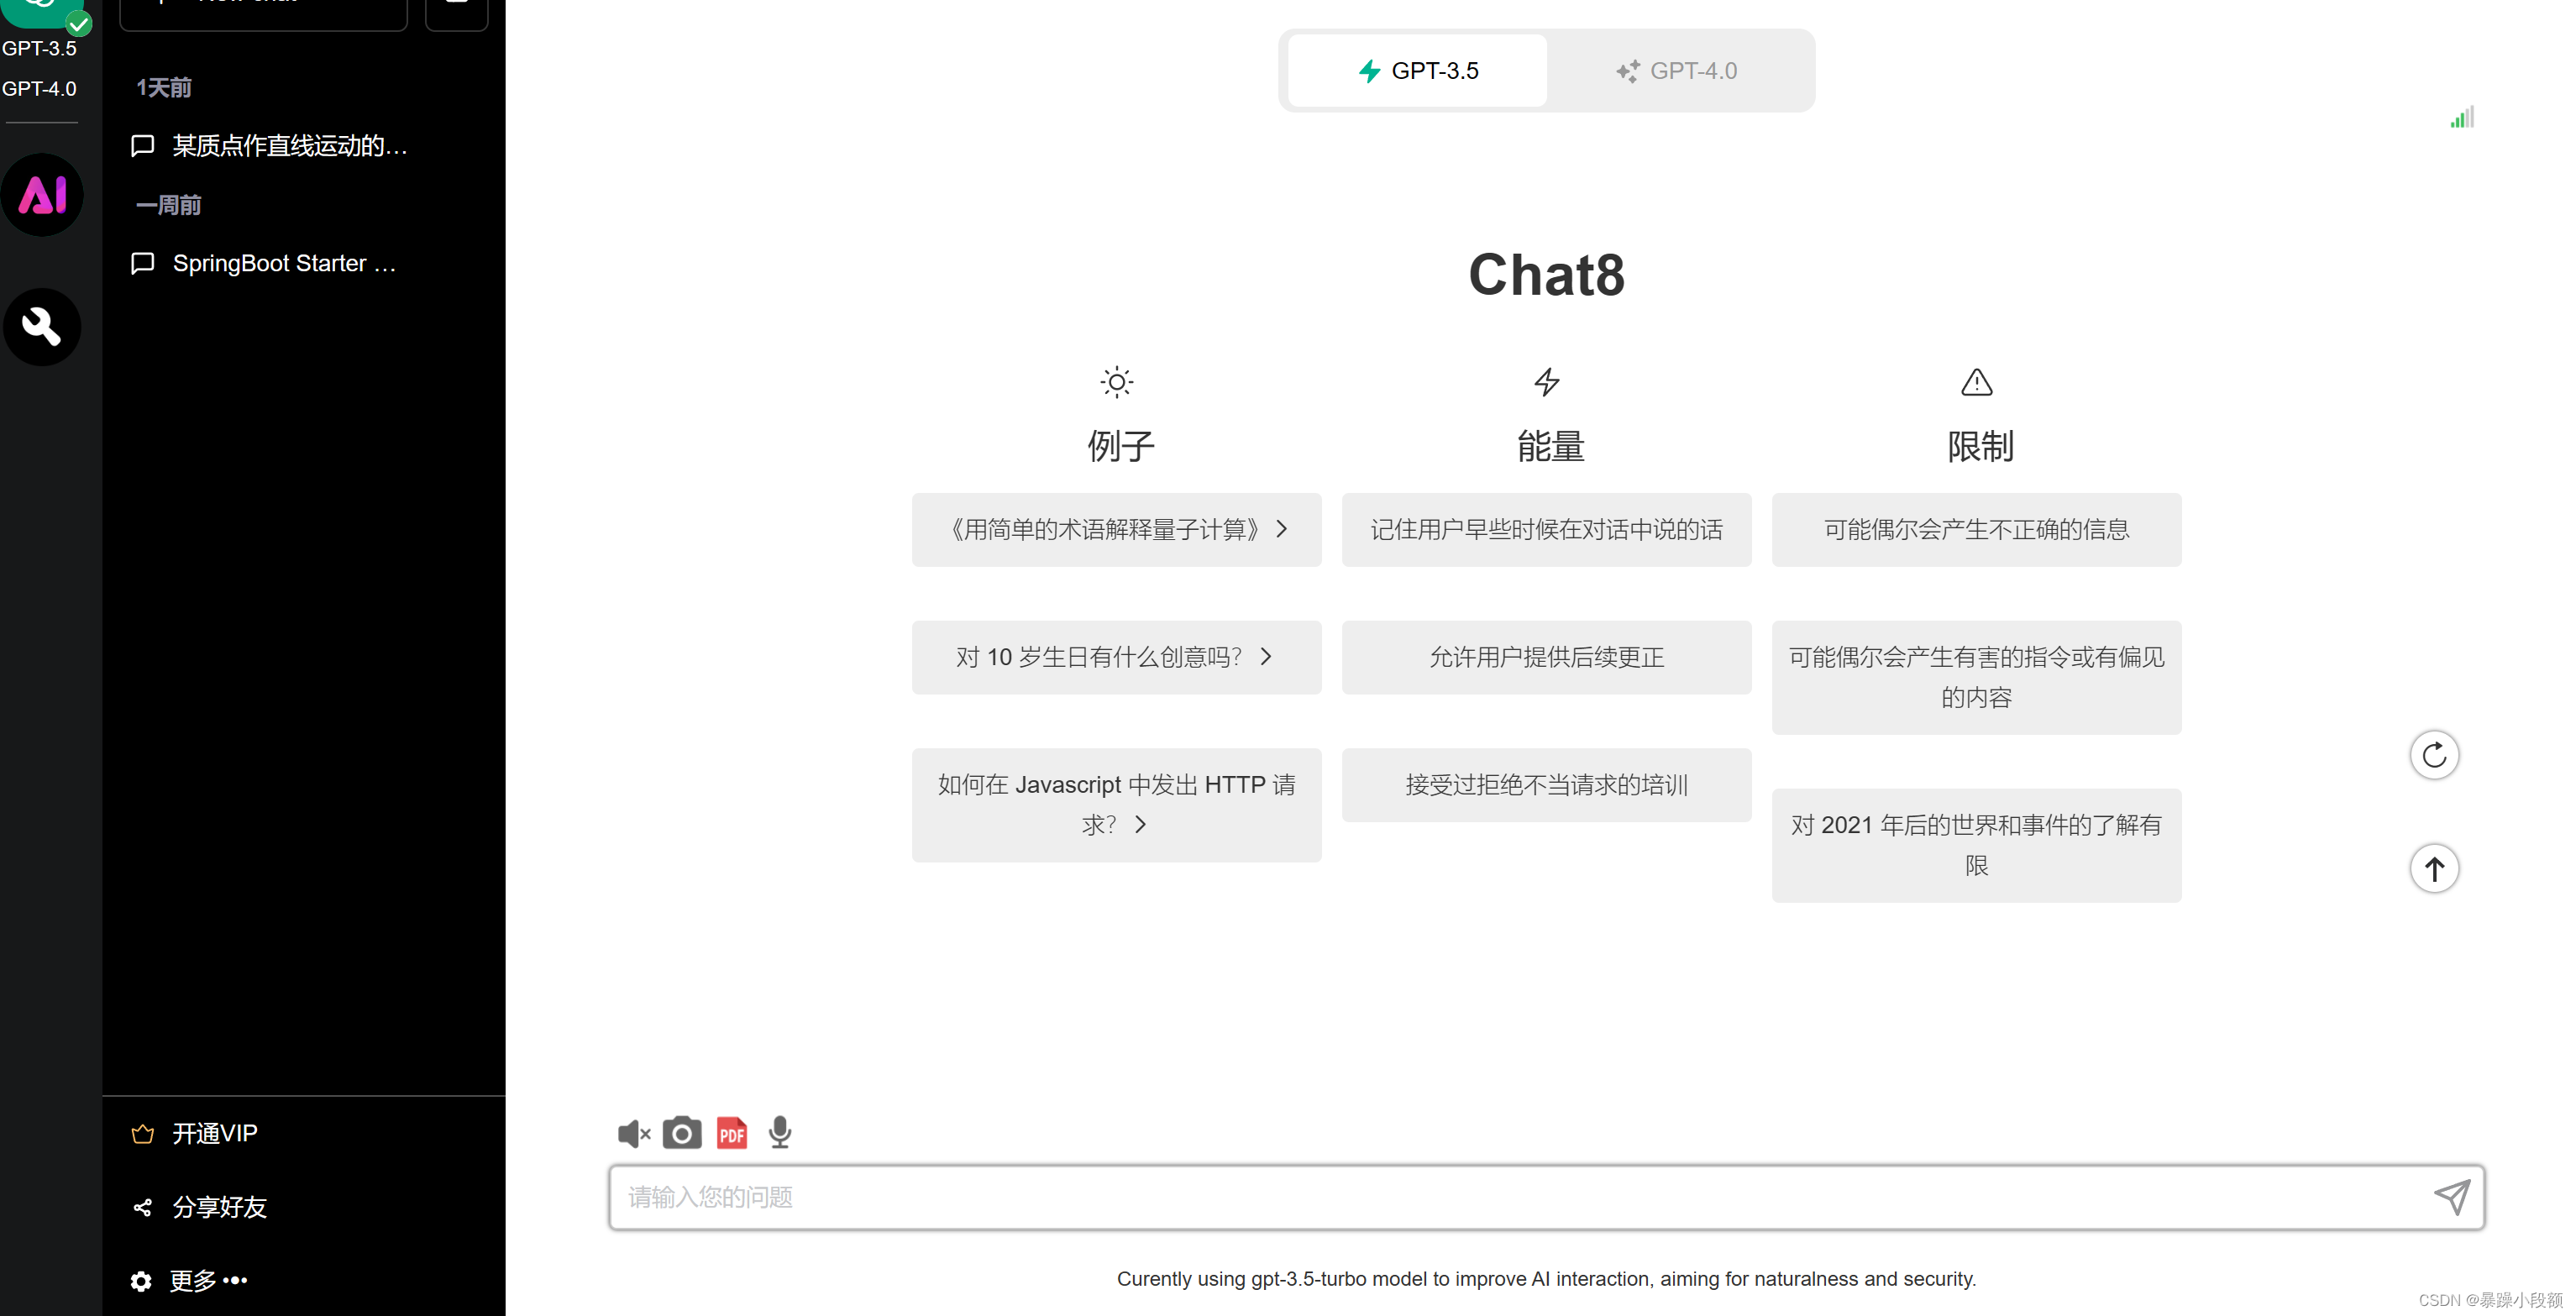Select GPT-3.5 in left sidebar
The height and width of the screenshot is (1316, 2576).
click(39, 48)
